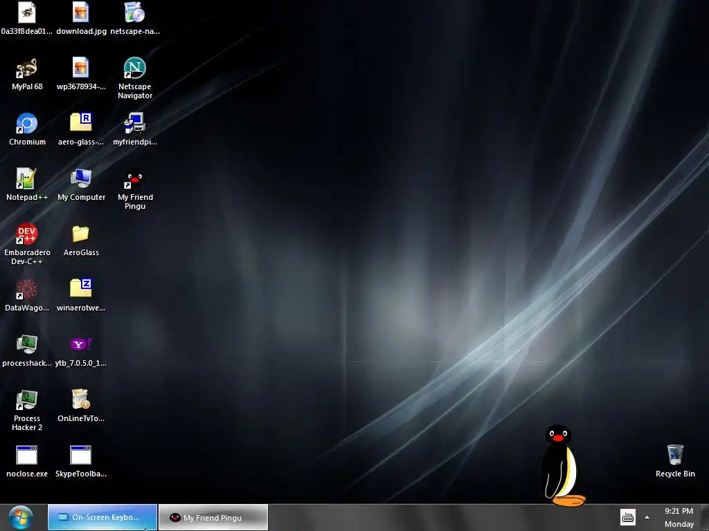Select the processhack... installer icon
The width and height of the screenshot is (709, 531).
(27, 344)
